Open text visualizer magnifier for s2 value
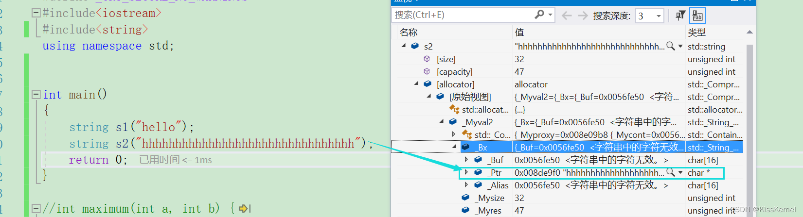Screen dimensions: 803x217 [670, 46]
